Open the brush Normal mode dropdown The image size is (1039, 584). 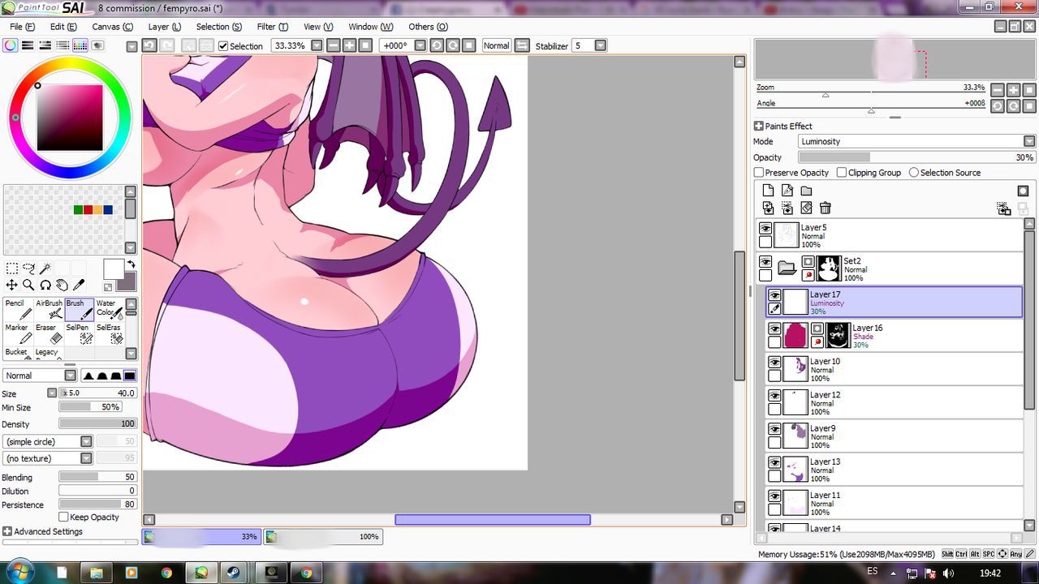coord(71,376)
